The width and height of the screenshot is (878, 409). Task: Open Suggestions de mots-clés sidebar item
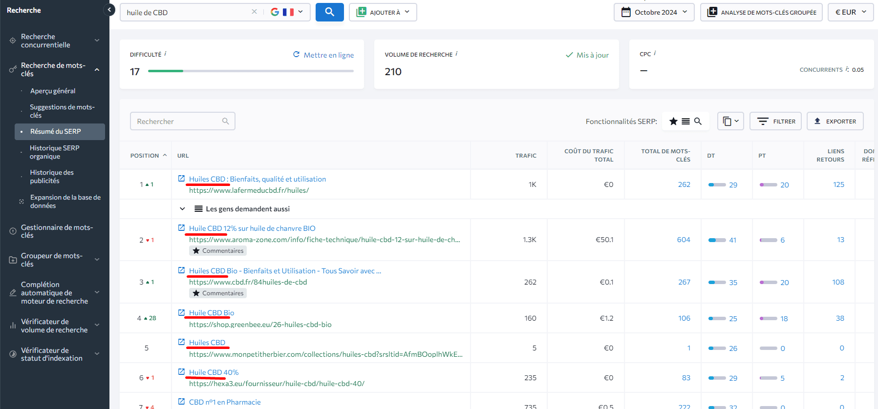click(62, 111)
